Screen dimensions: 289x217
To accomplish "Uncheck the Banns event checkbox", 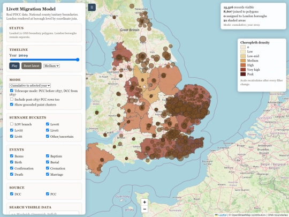I will [x=12, y=156].
